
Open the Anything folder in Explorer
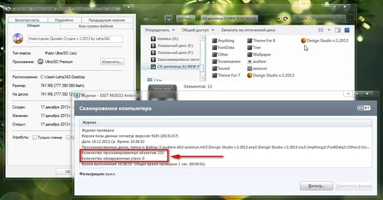pos(223,41)
